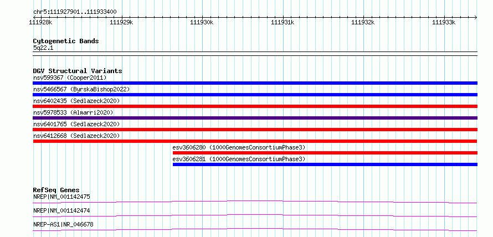Select the magenta line of NREP|NM_001142475
This screenshot has height=237, width=493.
pos(255,202)
